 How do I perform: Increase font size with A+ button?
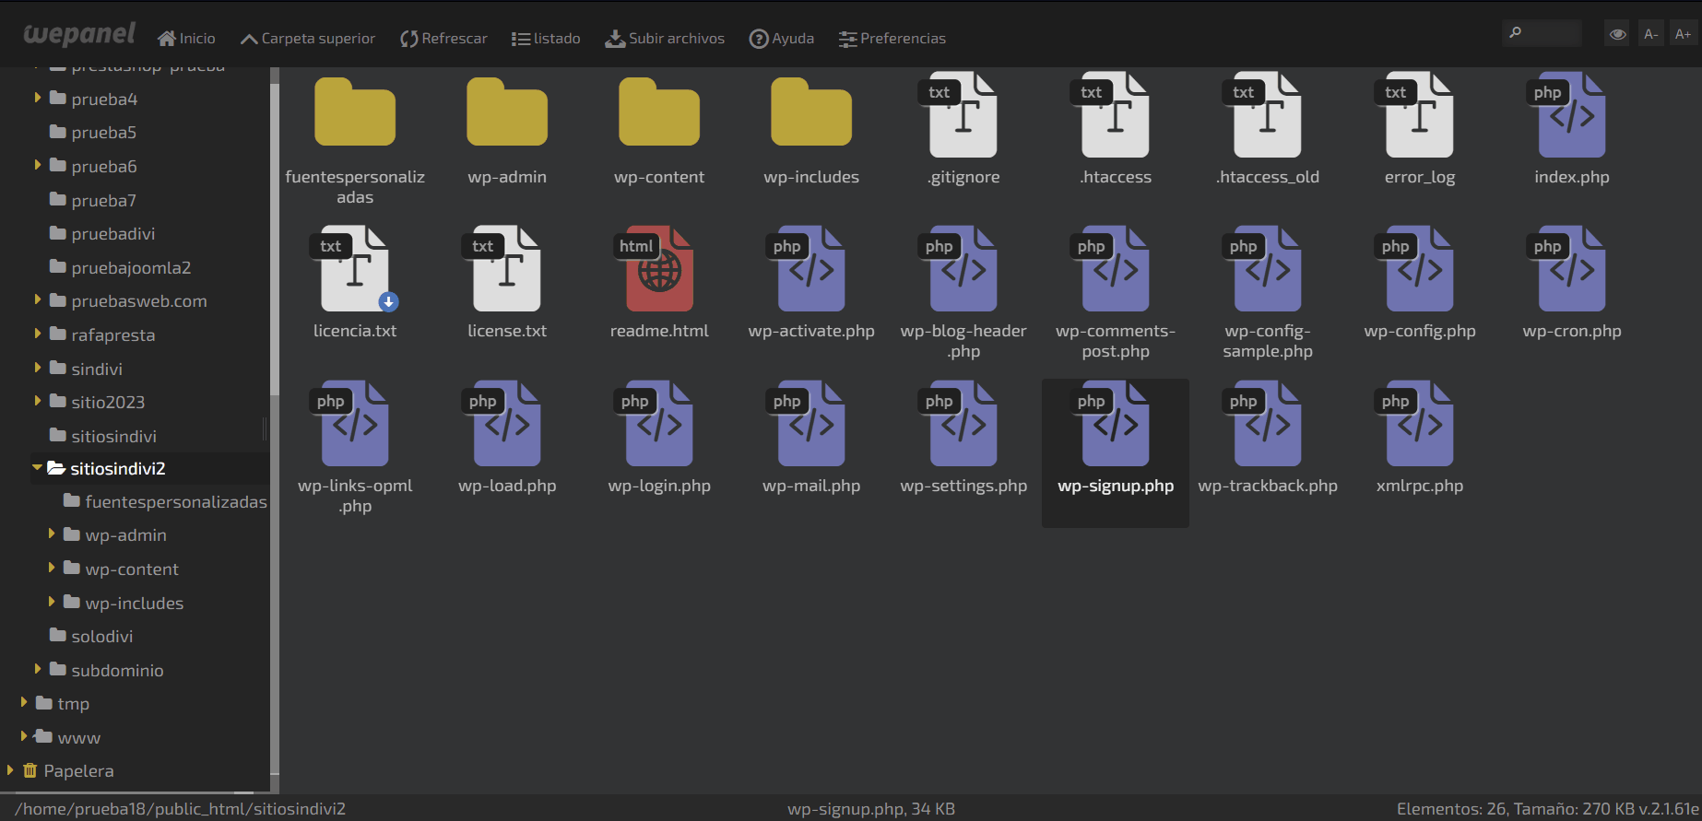(x=1683, y=35)
